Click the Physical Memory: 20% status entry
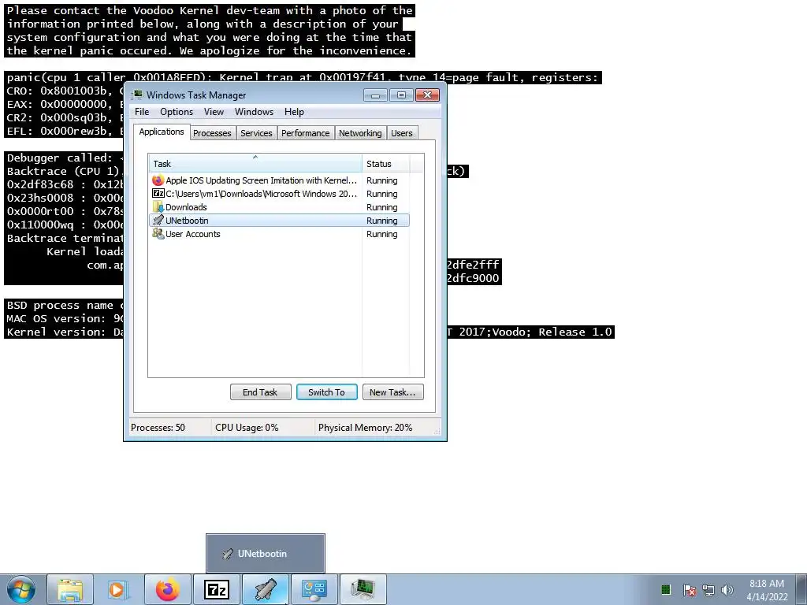Screen dimensions: 807x605 365,428
